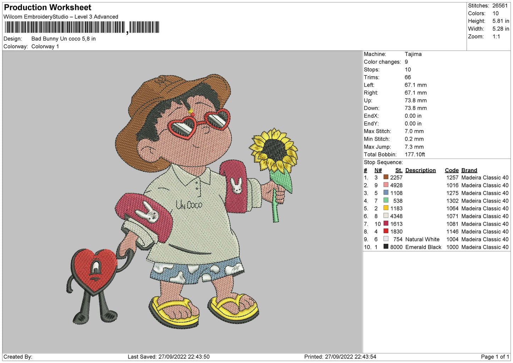
Task: Click the Emerald Black color swatch
Action: coord(386,247)
